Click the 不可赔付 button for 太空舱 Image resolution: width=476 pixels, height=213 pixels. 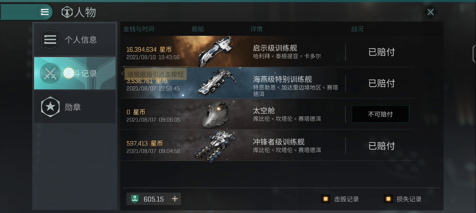(380, 114)
